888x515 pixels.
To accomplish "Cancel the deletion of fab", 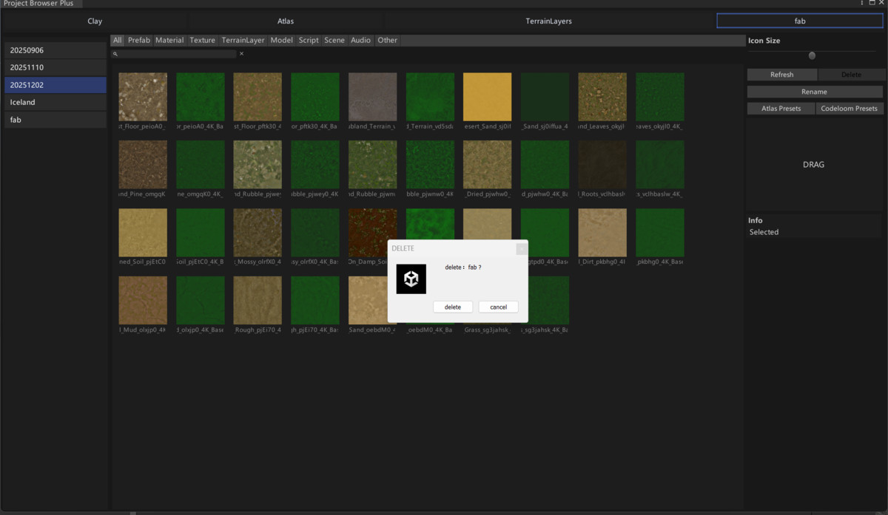I will click(x=498, y=307).
